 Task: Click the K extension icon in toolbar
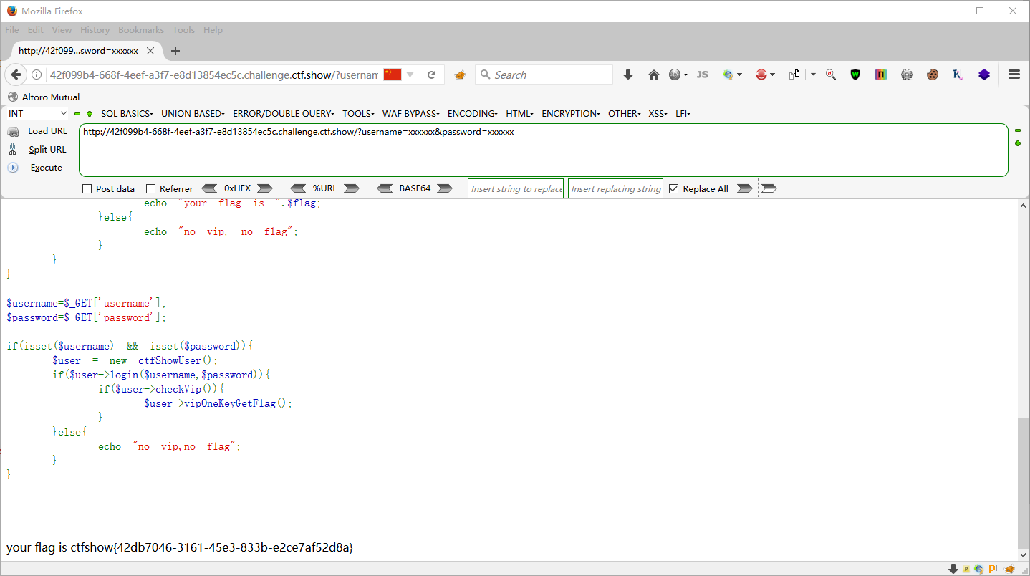(958, 75)
